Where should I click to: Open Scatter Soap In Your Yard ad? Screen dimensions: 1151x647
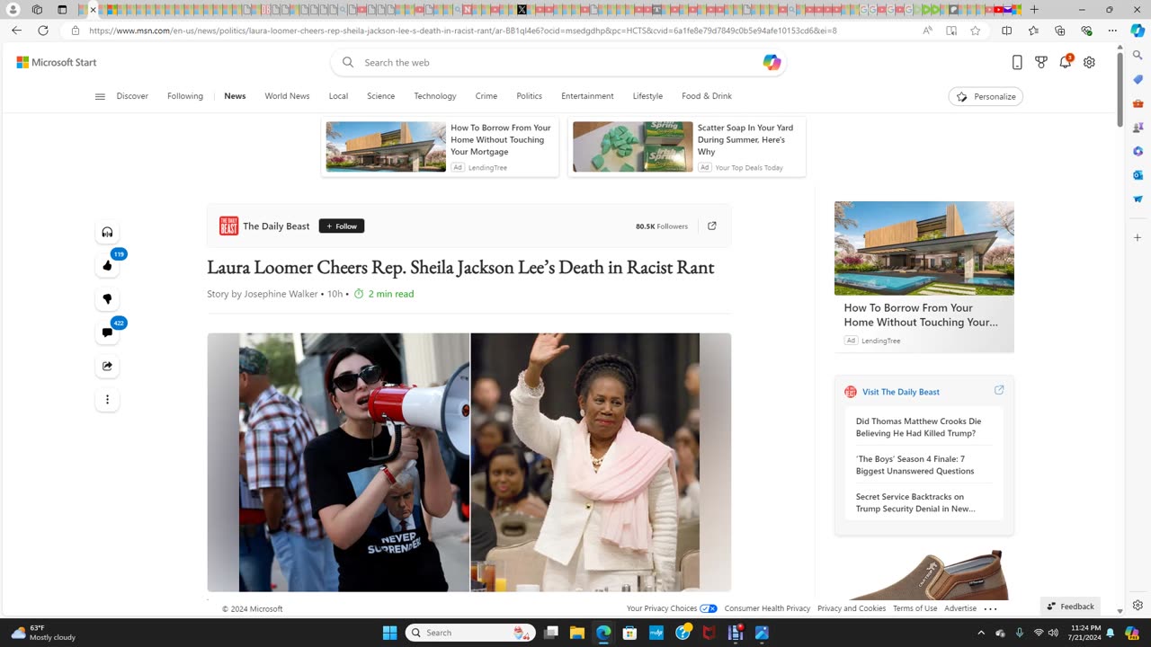(x=687, y=146)
